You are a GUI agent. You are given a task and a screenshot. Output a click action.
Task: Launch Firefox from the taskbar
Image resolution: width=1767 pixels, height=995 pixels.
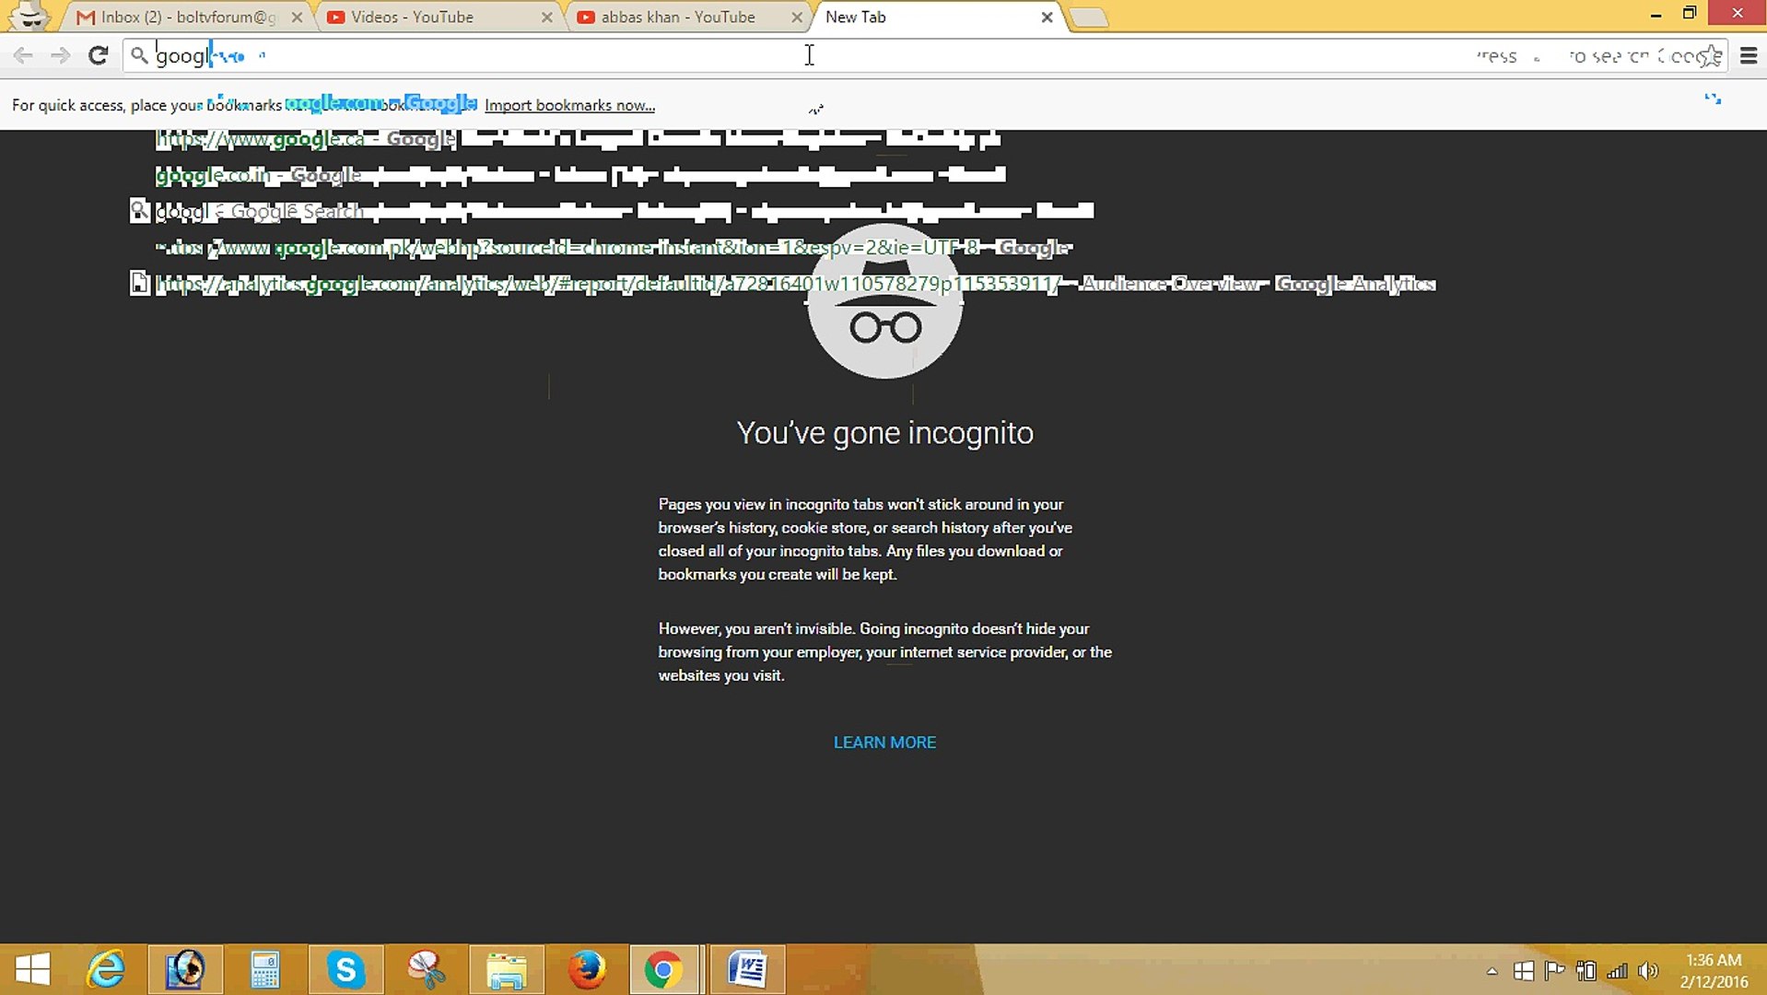point(588,969)
